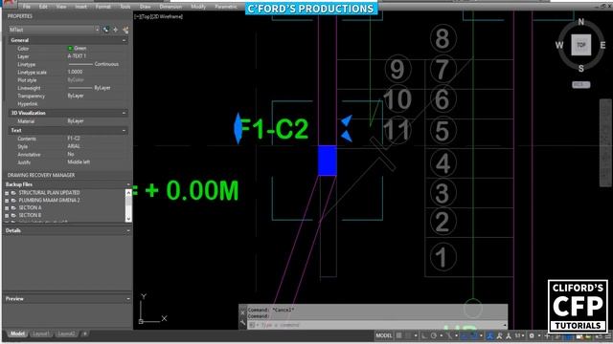This screenshot has height=344, width=613.
Task: Open status bar customization menu icon
Action: coord(608,335)
